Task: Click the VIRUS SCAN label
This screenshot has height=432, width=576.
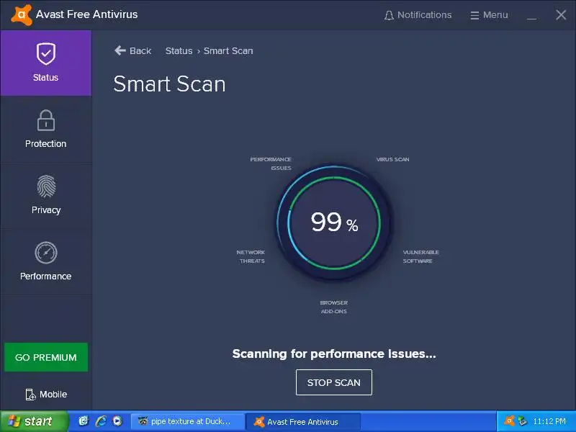Action: [x=392, y=159]
